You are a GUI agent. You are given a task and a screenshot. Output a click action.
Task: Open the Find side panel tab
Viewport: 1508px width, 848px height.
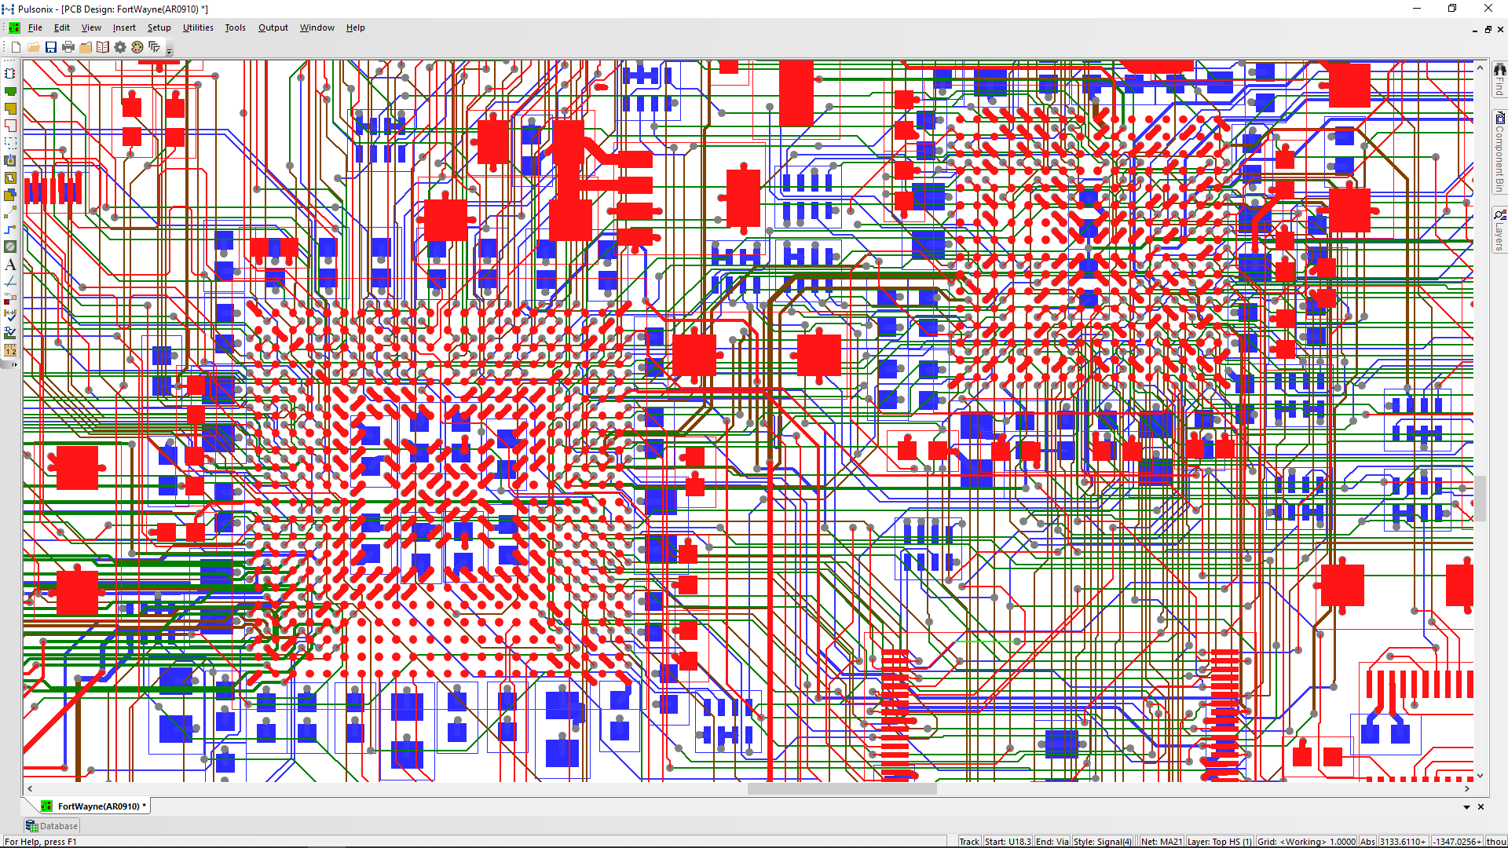(1499, 80)
